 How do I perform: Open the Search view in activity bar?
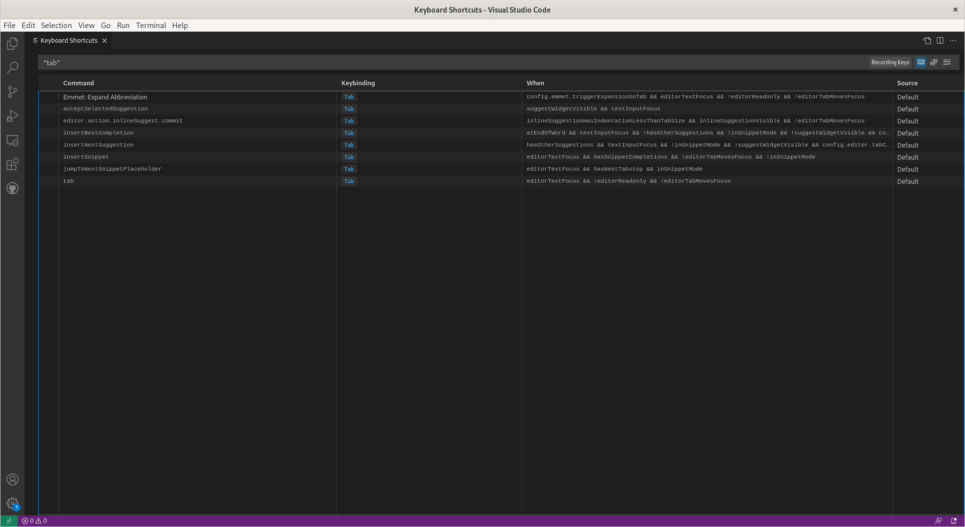(x=13, y=68)
